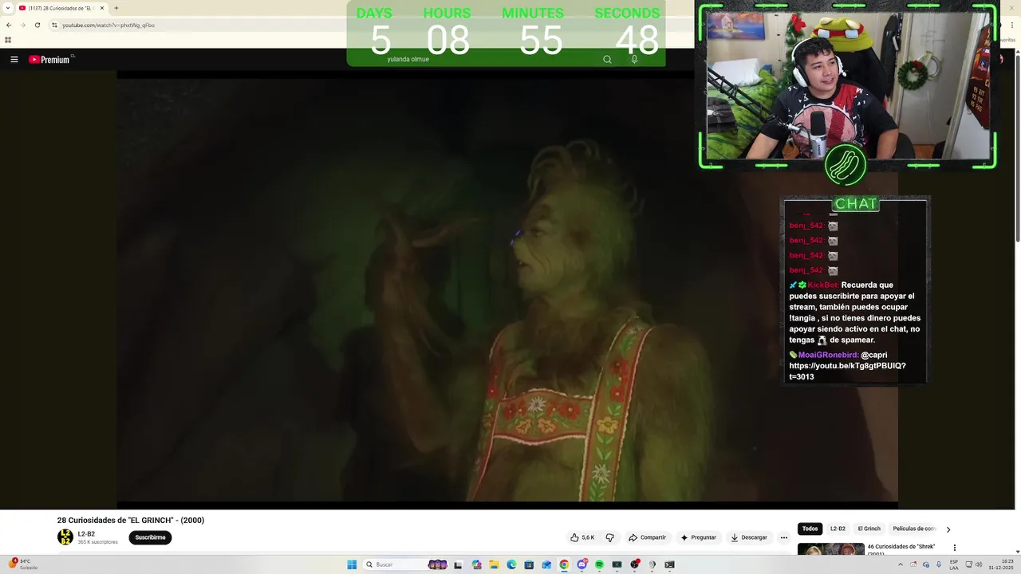The width and height of the screenshot is (1021, 574).
Task: Click the taskbar Buscar search box
Action: pos(406,564)
